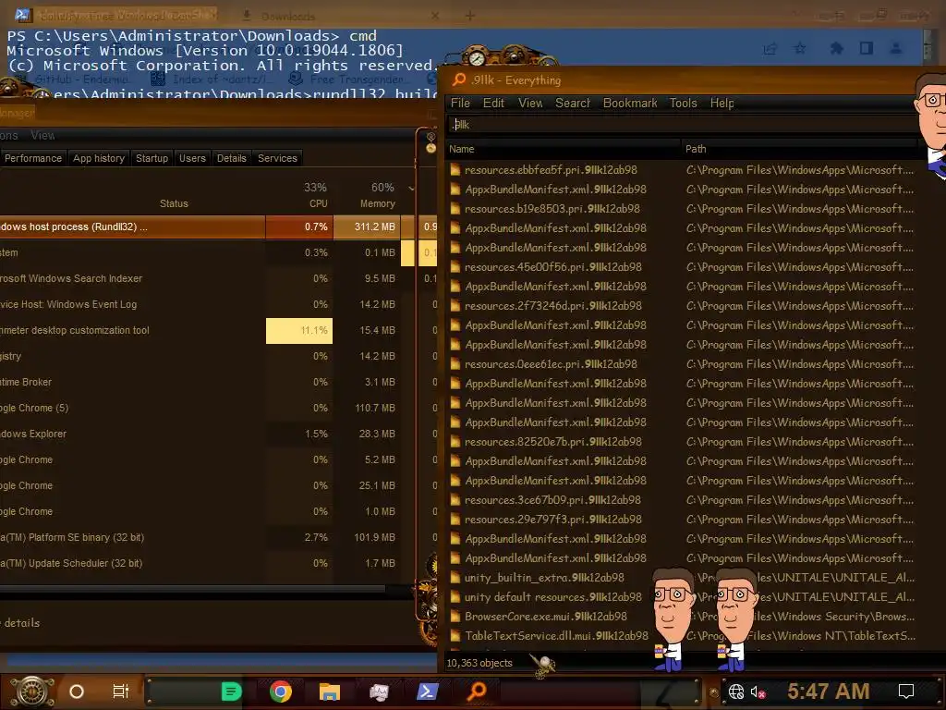Screen dimensions: 946x710
Task: Open File menu in Everything
Action: [x=460, y=104]
